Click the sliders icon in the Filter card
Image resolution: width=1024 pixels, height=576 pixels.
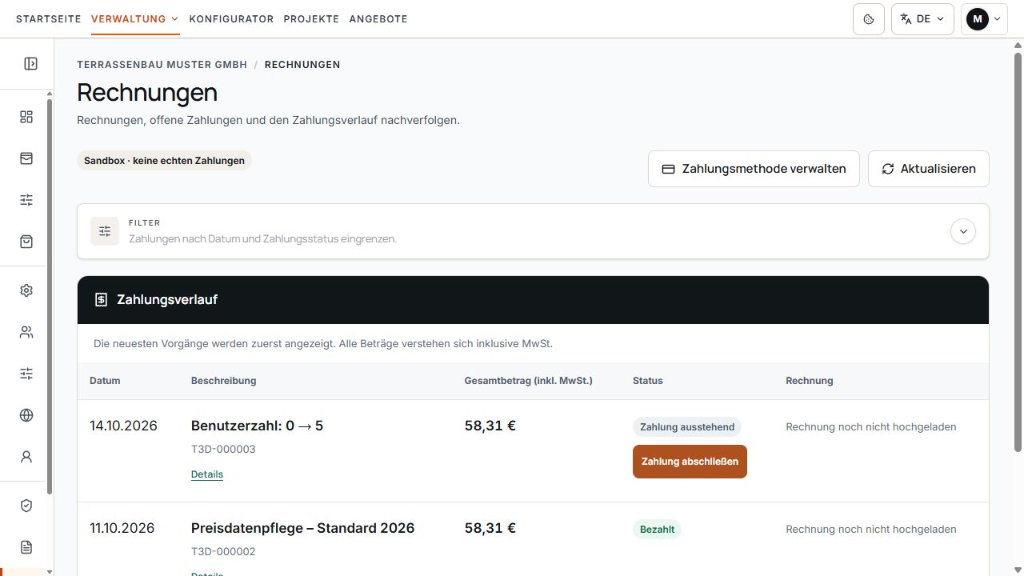(x=105, y=231)
